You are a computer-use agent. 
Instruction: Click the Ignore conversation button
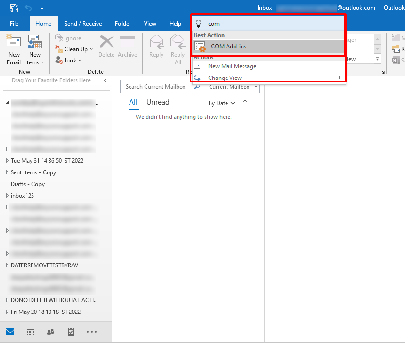click(x=68, y=38)
